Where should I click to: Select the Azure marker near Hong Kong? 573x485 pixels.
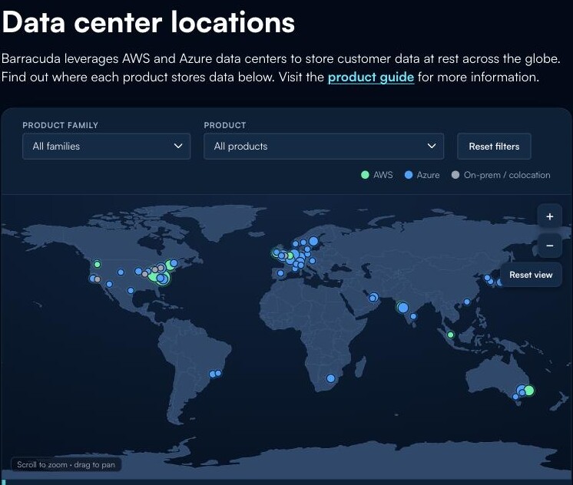point(467,302)
